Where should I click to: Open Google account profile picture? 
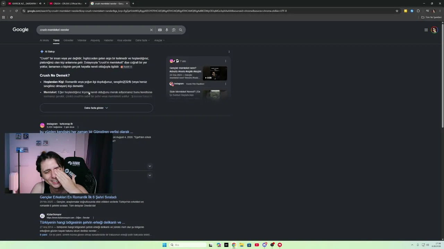[x=434, y=30]
